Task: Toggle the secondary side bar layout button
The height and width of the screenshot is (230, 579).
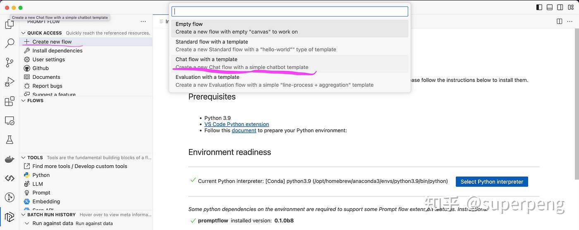Action: (x=560, y=7)
